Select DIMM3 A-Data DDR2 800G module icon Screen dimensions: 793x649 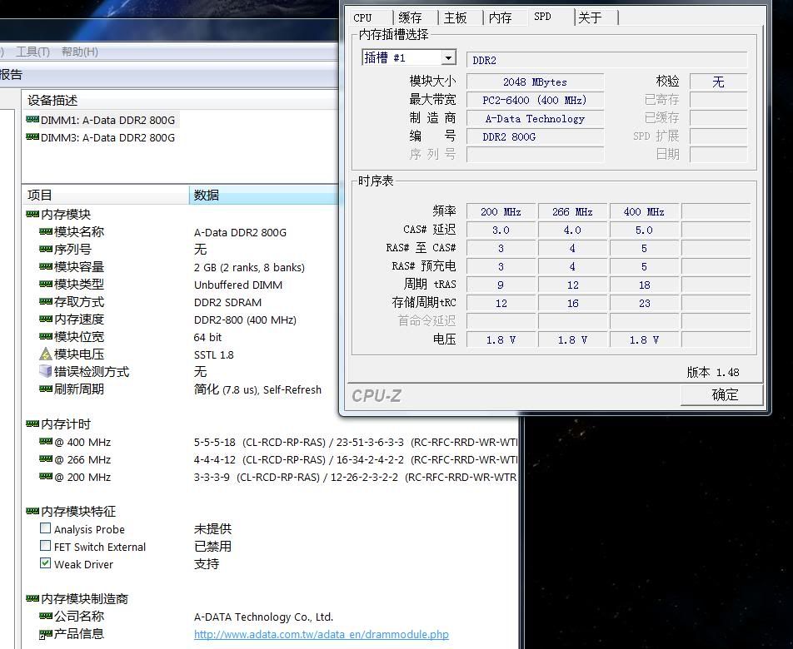(x=32, y=137)
